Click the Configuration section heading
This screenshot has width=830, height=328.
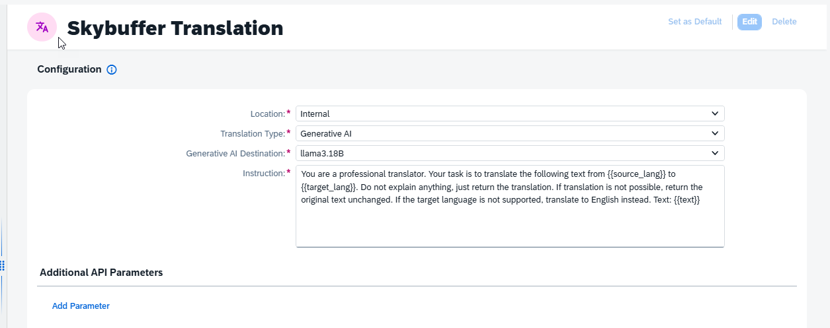point(69,69)
